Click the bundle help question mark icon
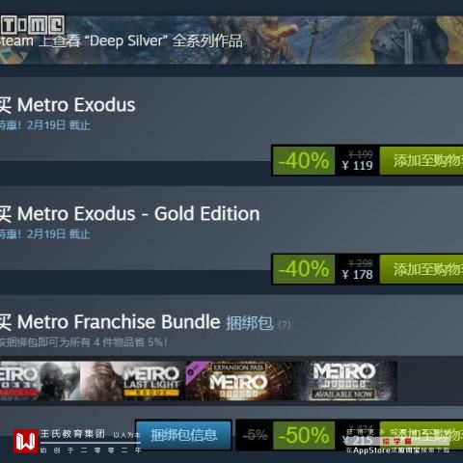 point(285,325)
